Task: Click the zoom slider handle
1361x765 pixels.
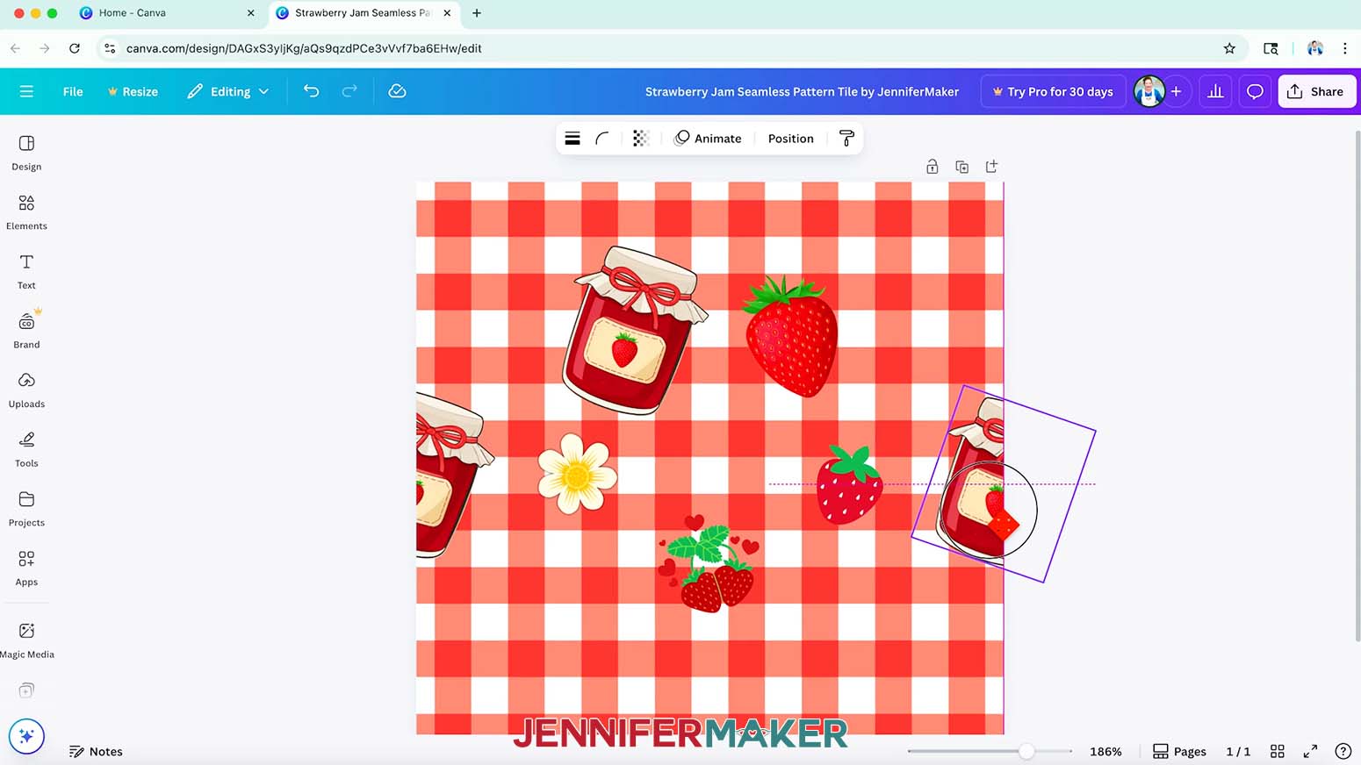Action: [1026, 751]
